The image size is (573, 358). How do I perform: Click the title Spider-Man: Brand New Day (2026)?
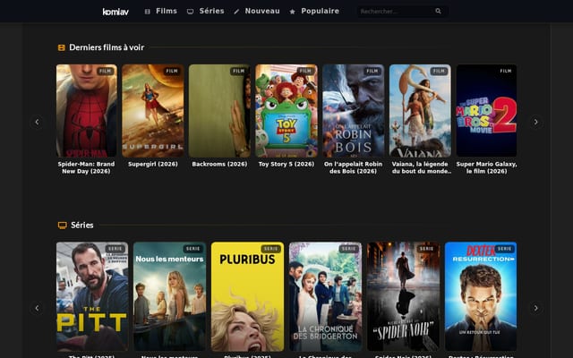[x=86, y=167]
